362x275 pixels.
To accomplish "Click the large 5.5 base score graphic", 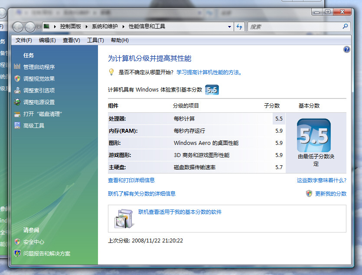I will click(314, 135).
